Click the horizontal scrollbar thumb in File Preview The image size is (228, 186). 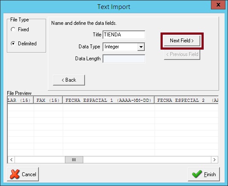click(x=74, y=159)
